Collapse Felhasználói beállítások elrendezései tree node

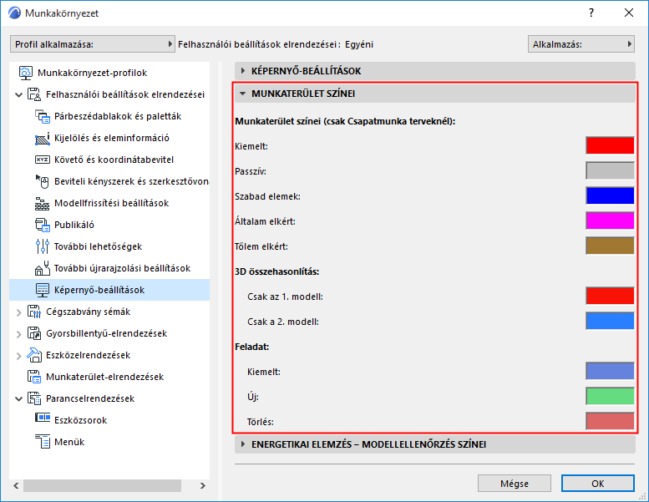click(18, 94)
